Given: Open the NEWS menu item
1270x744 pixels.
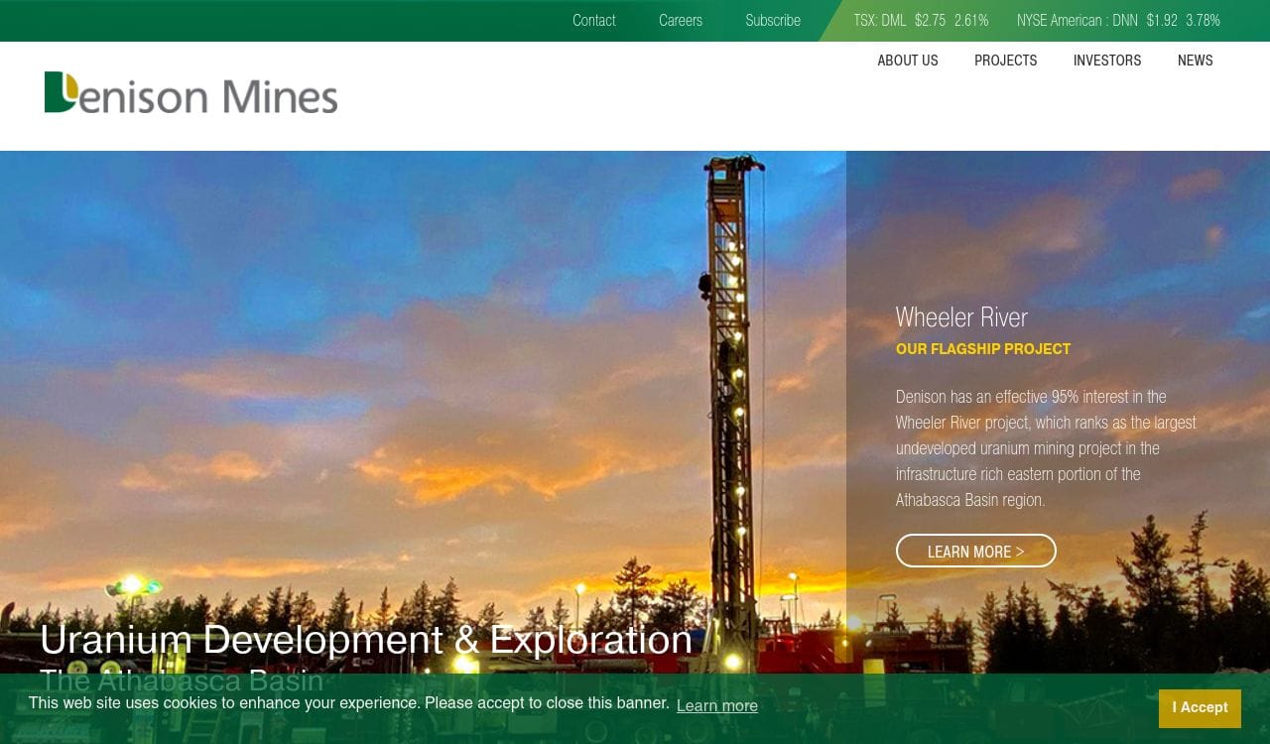Looking at the screenshot, I should pyautogui.click(x=1195, y=61).
